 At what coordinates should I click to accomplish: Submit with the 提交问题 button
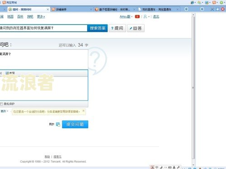click(x=75, y=124)
